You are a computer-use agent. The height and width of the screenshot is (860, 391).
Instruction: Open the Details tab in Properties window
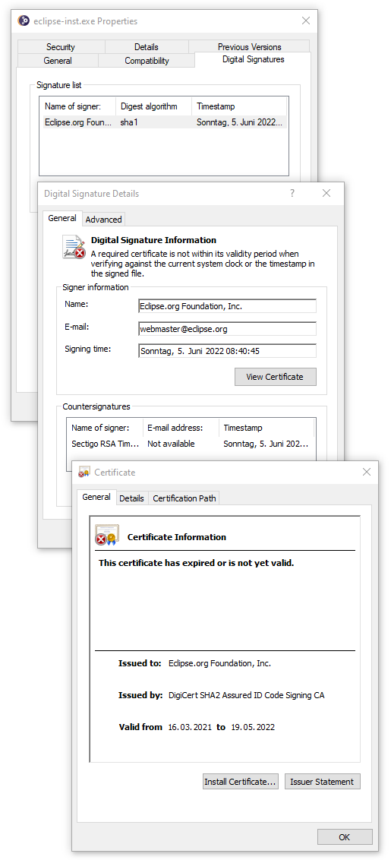click(x=147, y=46)
